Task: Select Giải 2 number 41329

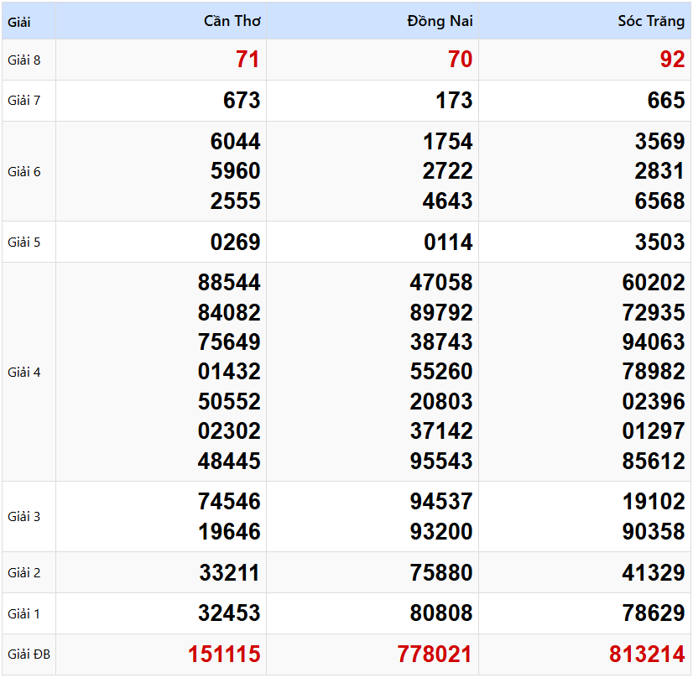Action: [x=654, y=573]
